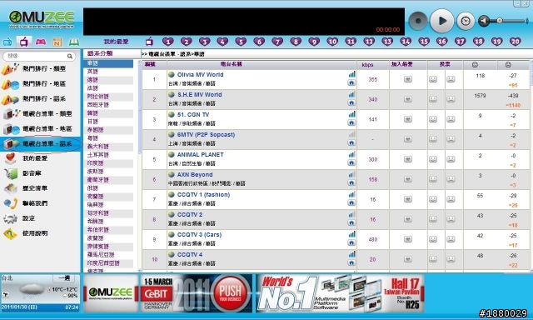Open World's No.1 multimedia banner

click(x=340, y=293)
